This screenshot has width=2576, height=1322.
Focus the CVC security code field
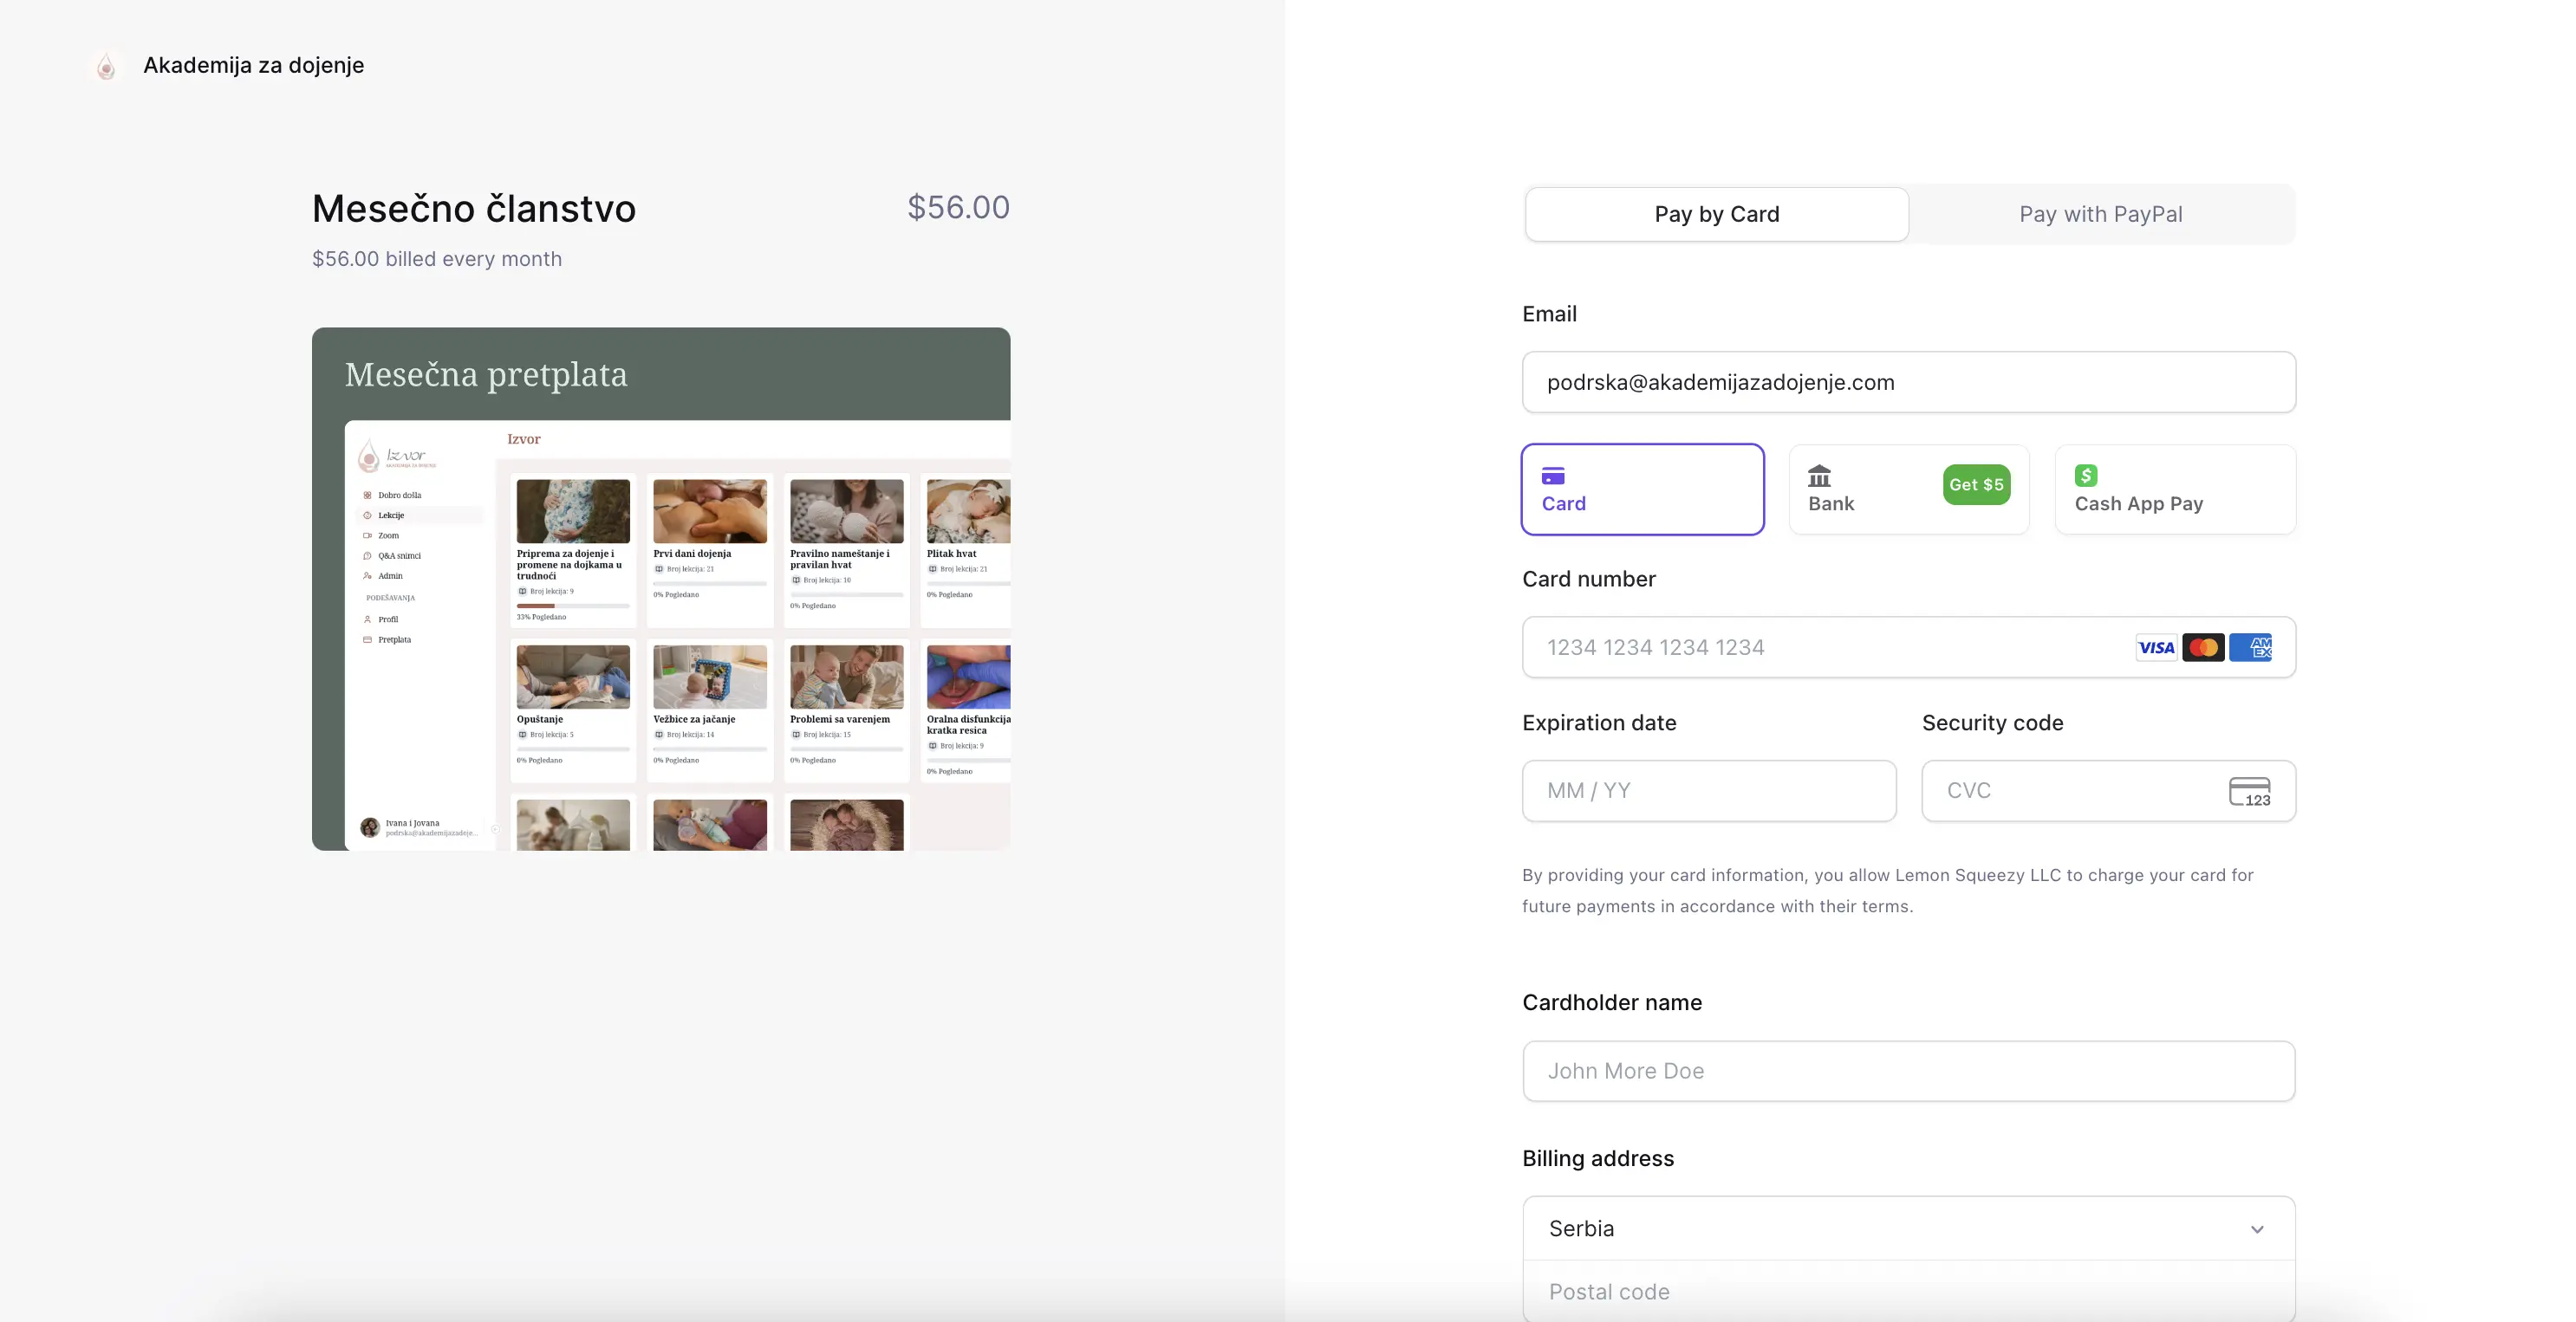2108,790
